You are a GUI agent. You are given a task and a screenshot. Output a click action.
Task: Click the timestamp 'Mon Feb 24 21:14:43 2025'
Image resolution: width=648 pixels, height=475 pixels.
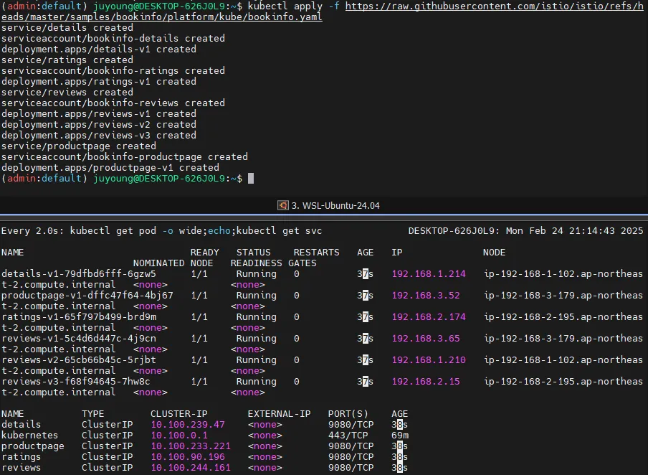574,231
